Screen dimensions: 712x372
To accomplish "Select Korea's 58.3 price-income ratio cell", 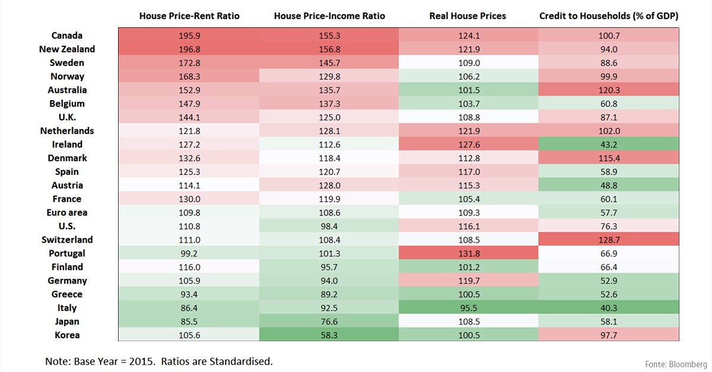I will coord(329,335).
